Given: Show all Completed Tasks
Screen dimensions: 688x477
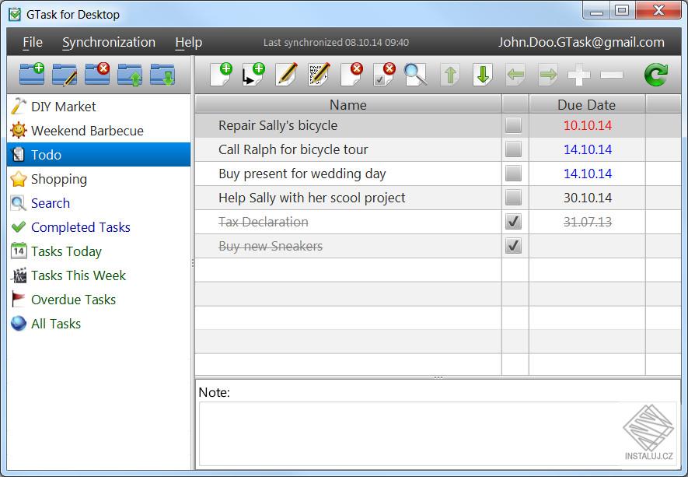Looking at the screenshot, I should [82, 227].
